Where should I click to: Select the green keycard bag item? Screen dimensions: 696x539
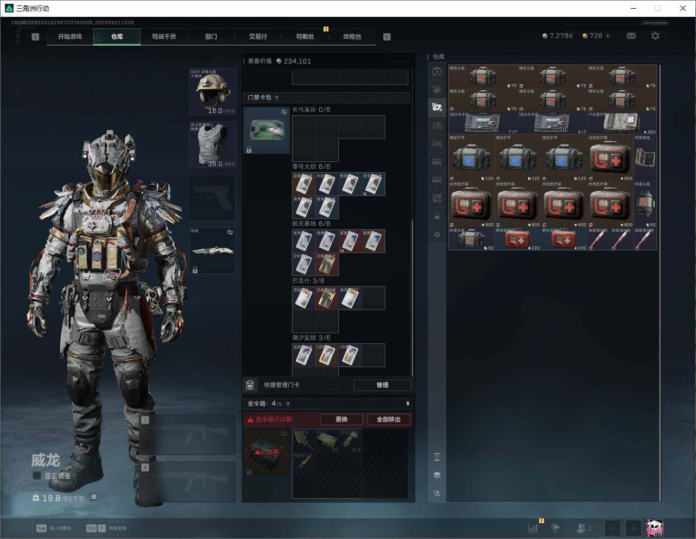(267, 130)
